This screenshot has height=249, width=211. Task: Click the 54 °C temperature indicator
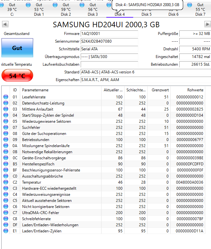tap(17, 75)
